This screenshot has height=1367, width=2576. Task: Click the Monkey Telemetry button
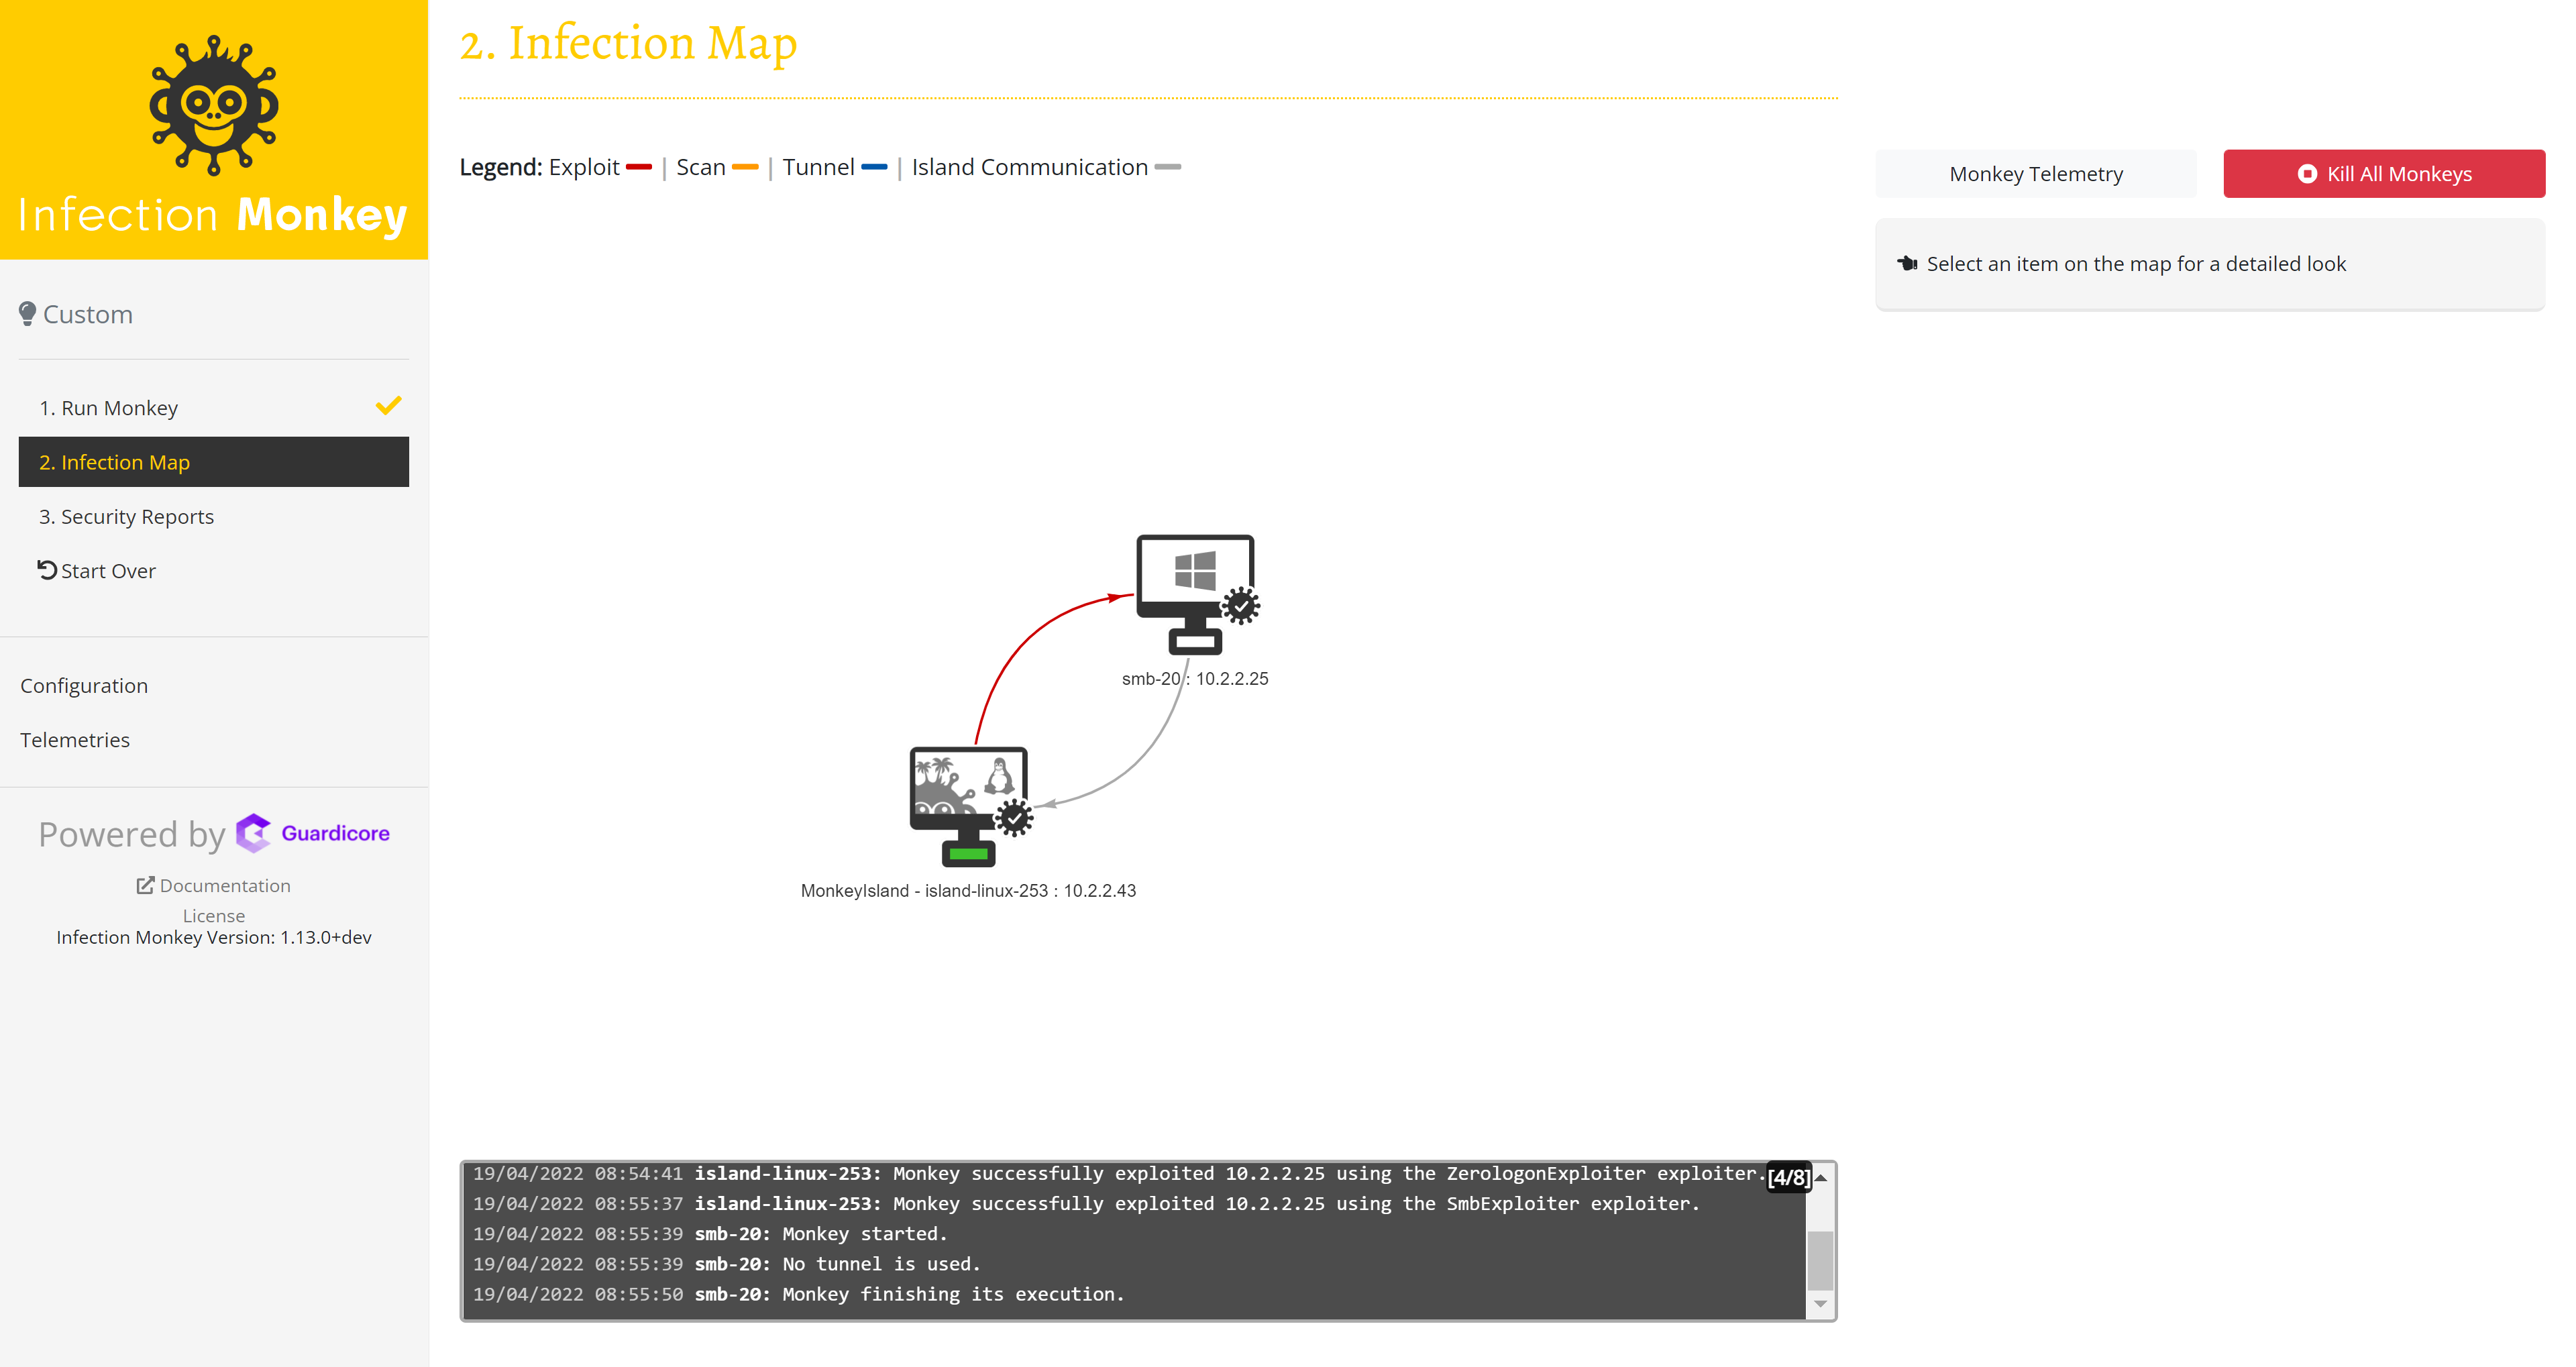tap(2035, 173)
